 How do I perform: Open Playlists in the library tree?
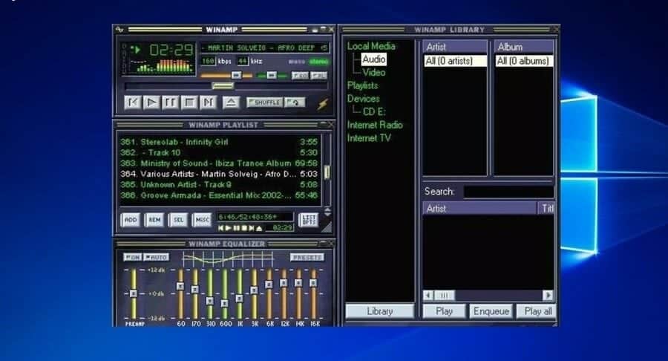pos(362,85)
